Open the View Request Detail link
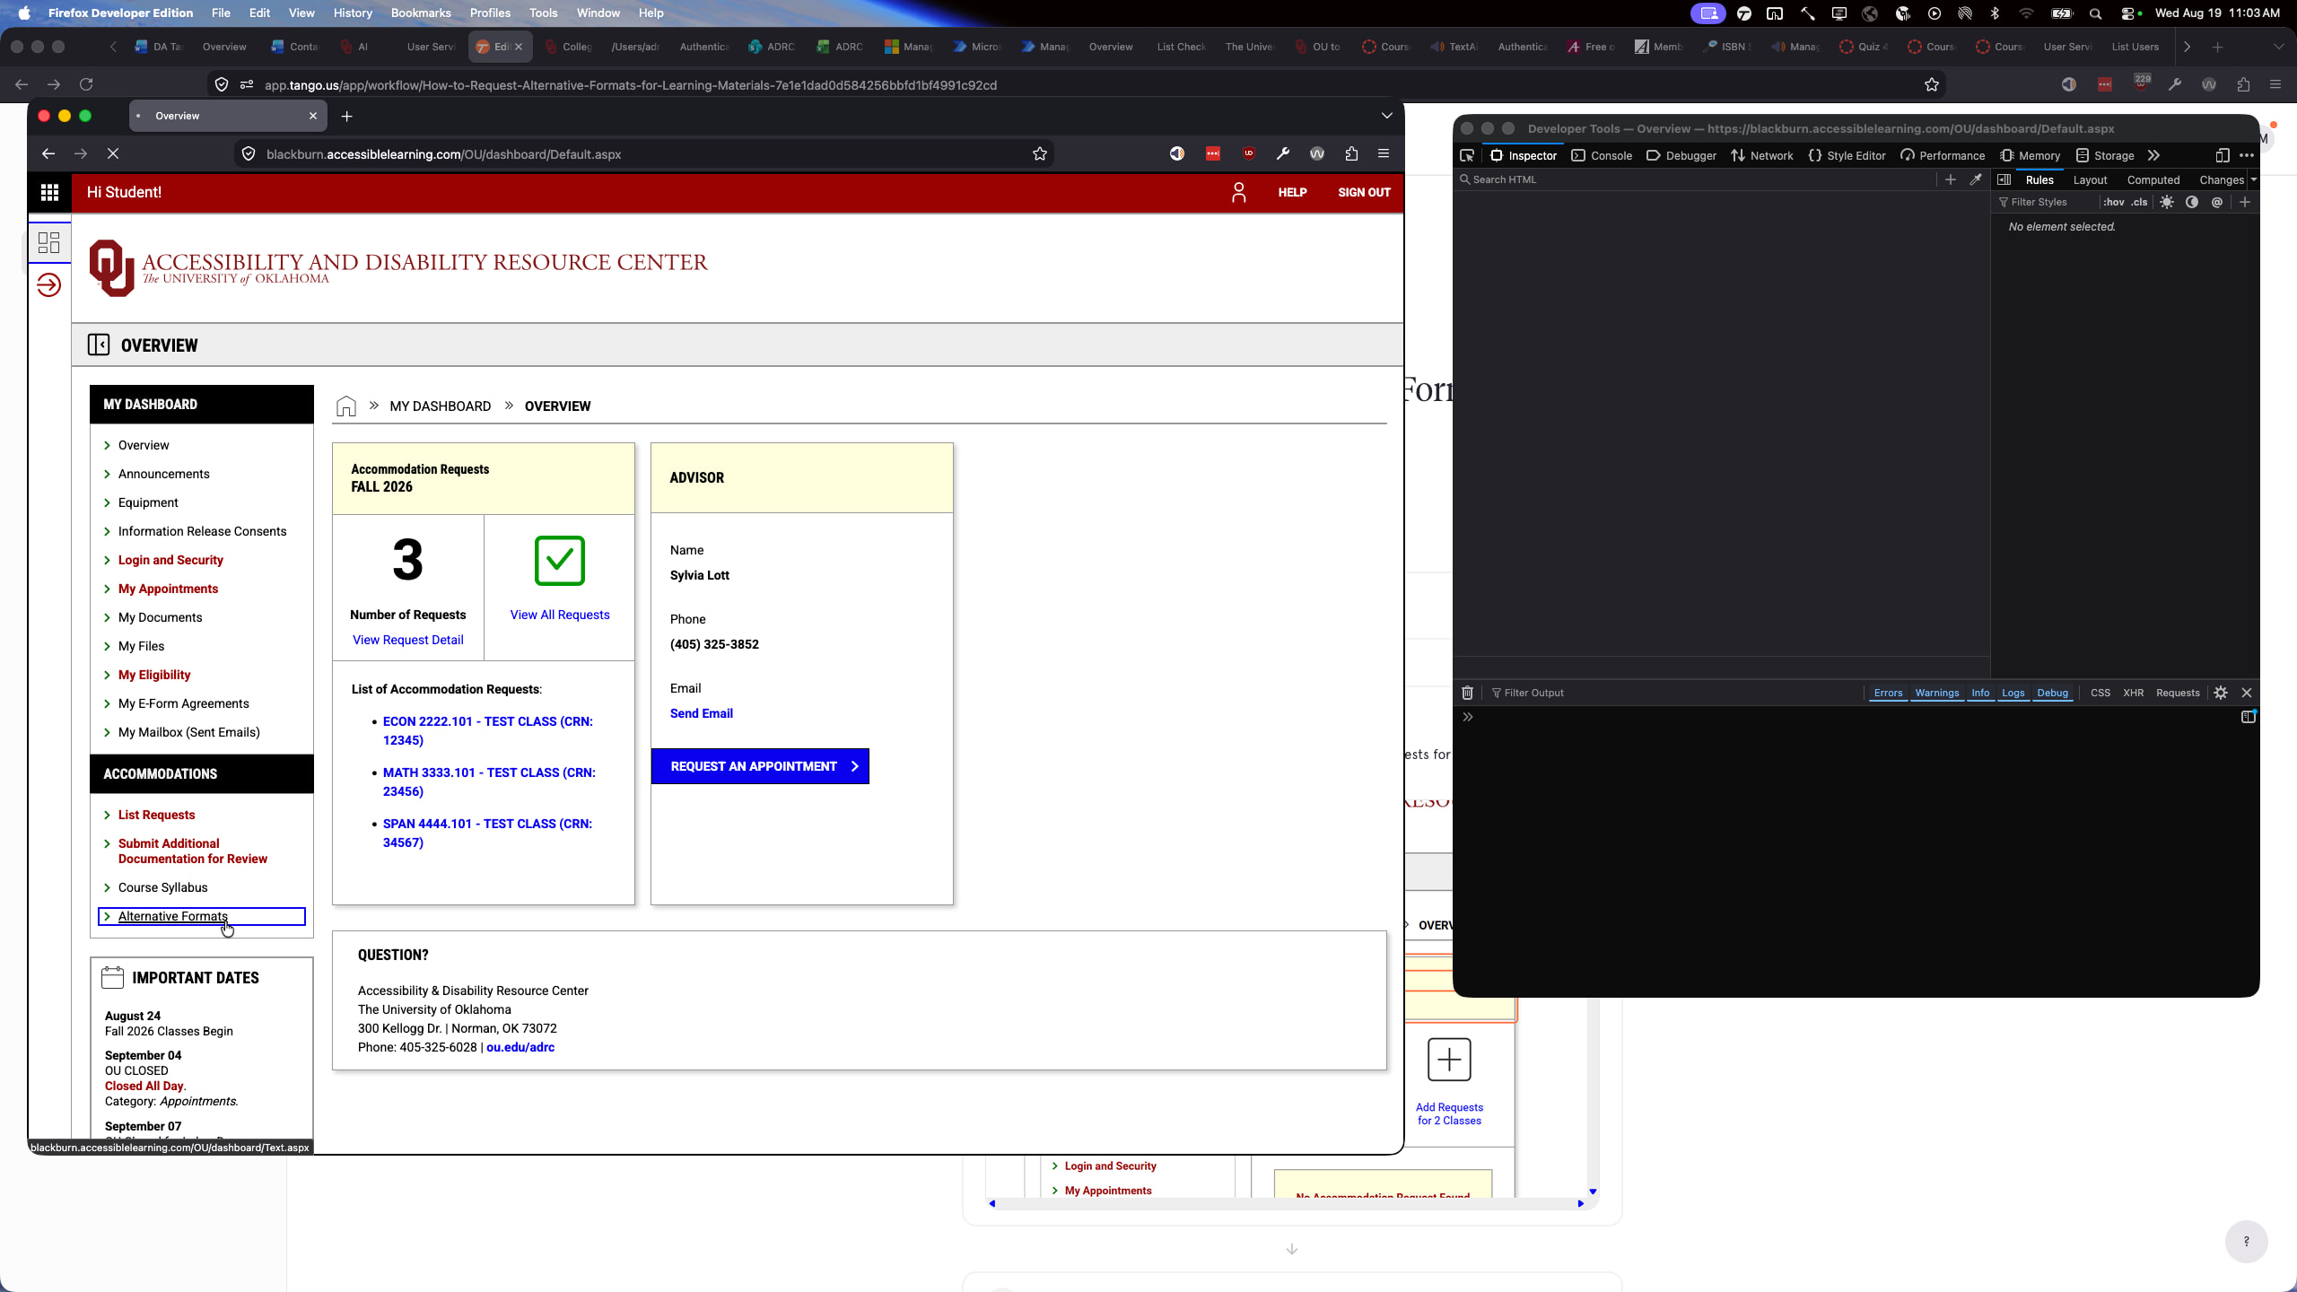The image size is (2297, 1292). pyautogui.click(x=408, y=640)
